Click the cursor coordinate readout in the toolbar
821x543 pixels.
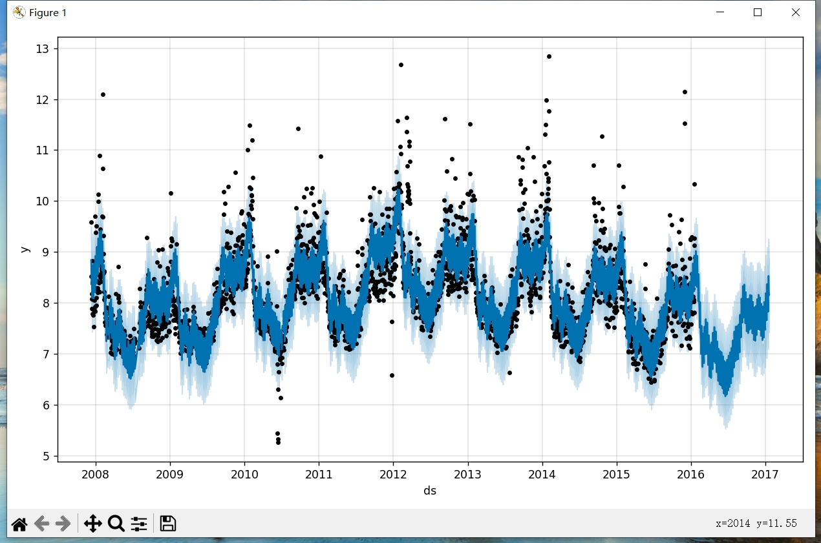pyautogui.click(x=756, y=524)
